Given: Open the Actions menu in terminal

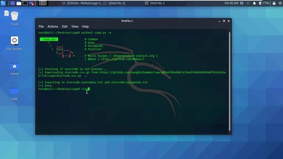Looking at the screenshot, I should [53, 26].
